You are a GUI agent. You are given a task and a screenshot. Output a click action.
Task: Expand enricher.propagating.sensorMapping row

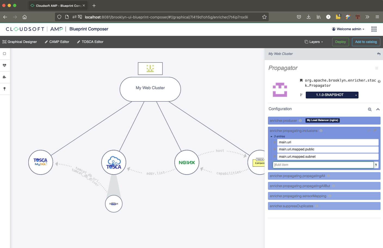(324, 196)
